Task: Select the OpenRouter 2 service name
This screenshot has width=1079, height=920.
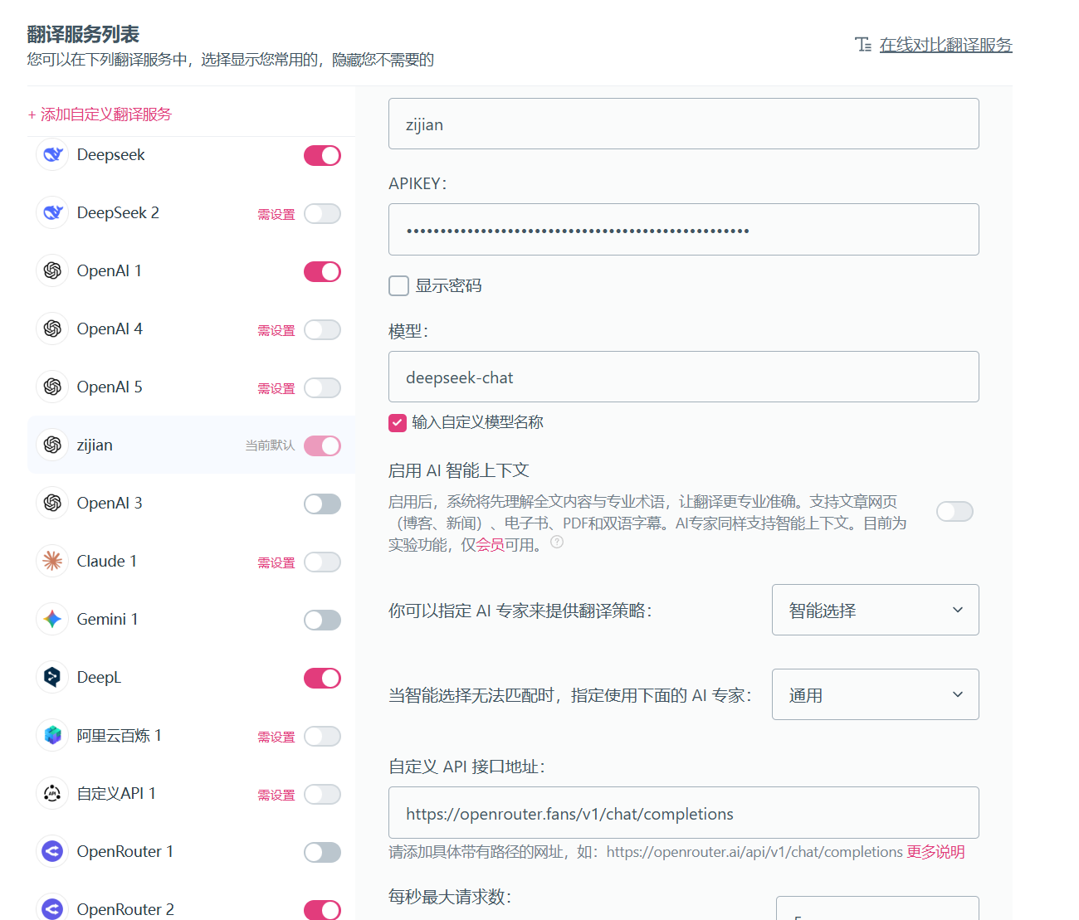Action: click(x=125, y=910)
